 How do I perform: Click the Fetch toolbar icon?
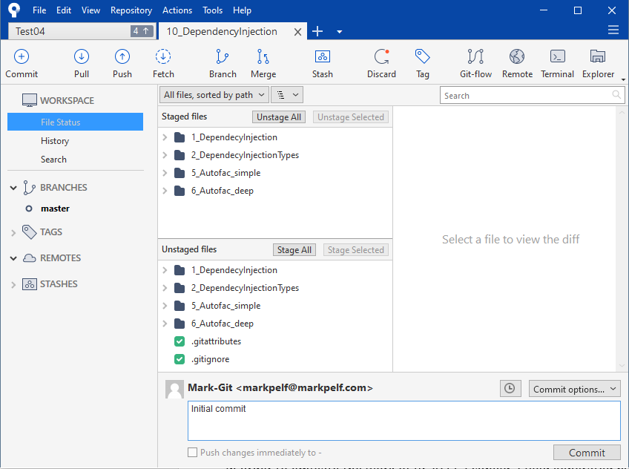click(x=163, y=56)
